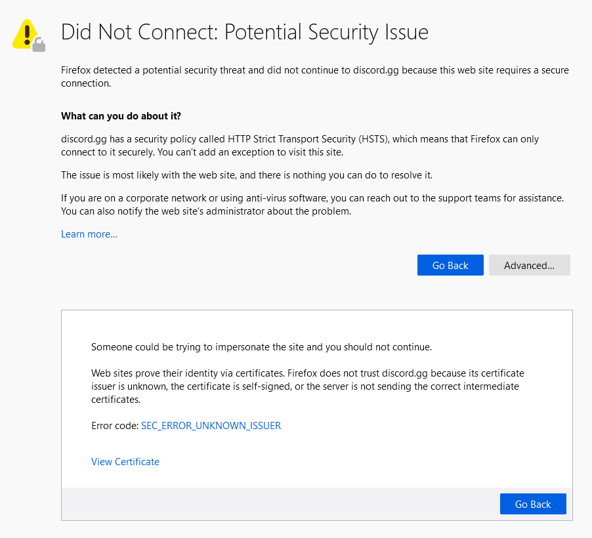Open the 'Learn more…' link
The height and width of the screenshot is (538, 592).
click(89, 234)
